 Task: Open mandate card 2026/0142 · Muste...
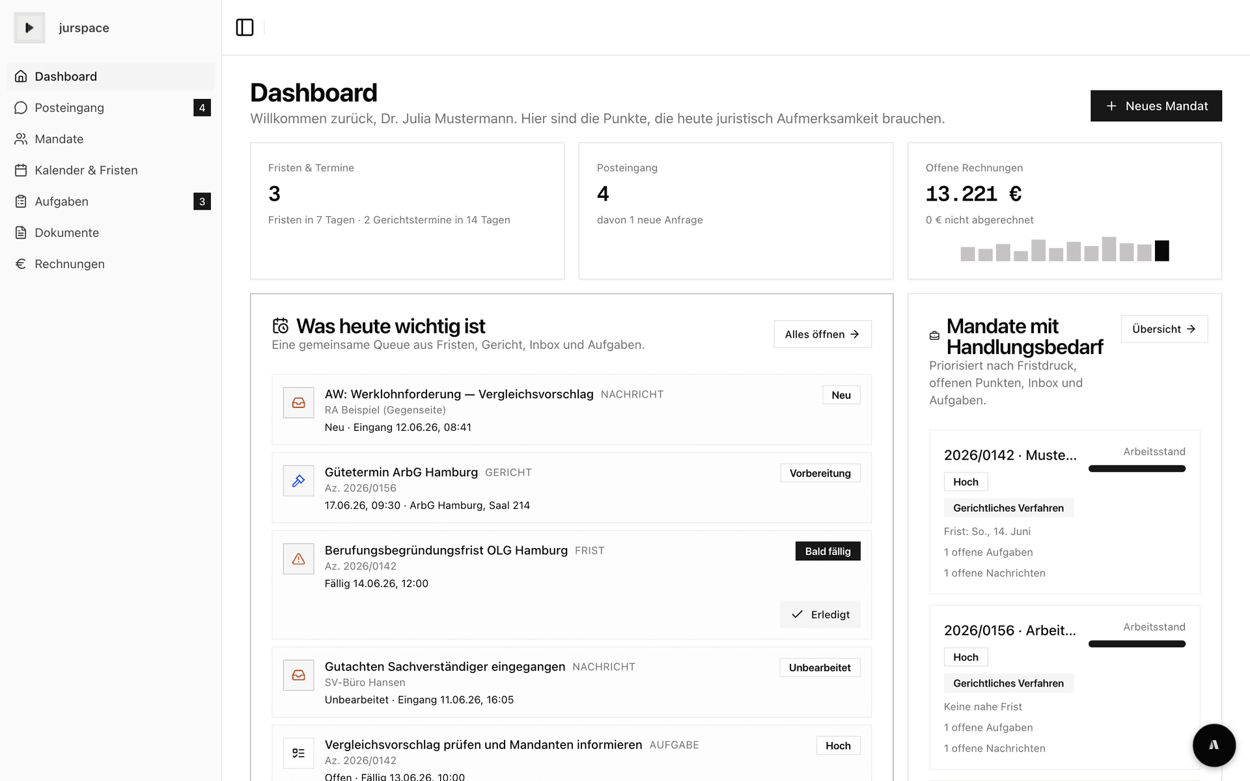[x=1064, y=512]
